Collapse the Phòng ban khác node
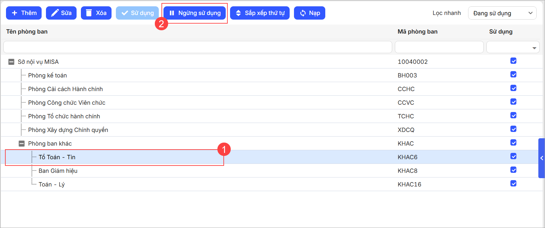The image size is (545, 228). (x=22, y=144)
